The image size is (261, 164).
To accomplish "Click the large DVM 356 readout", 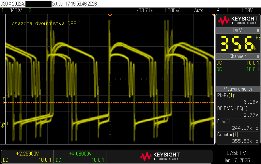I will [x=237, y=43].
